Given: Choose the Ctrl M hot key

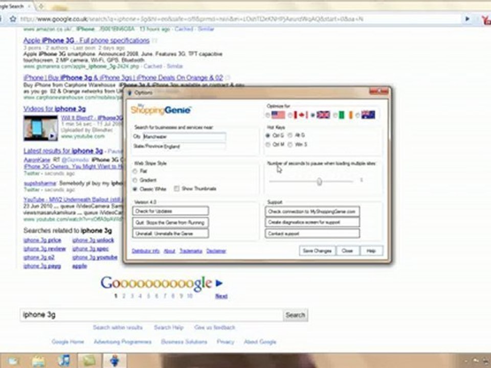Looking at the screenshot, I should pyautogui.click(x=267, y=145).
